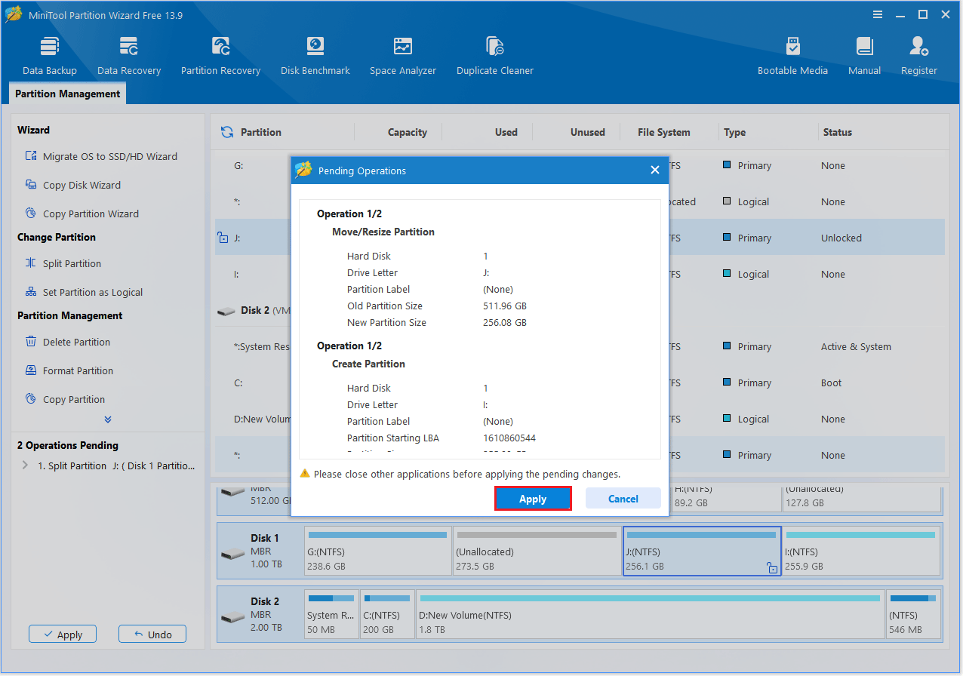Click the Migrate OS to SSD/HD Wizard icon
963x676 pixels.
coord(31,156)
